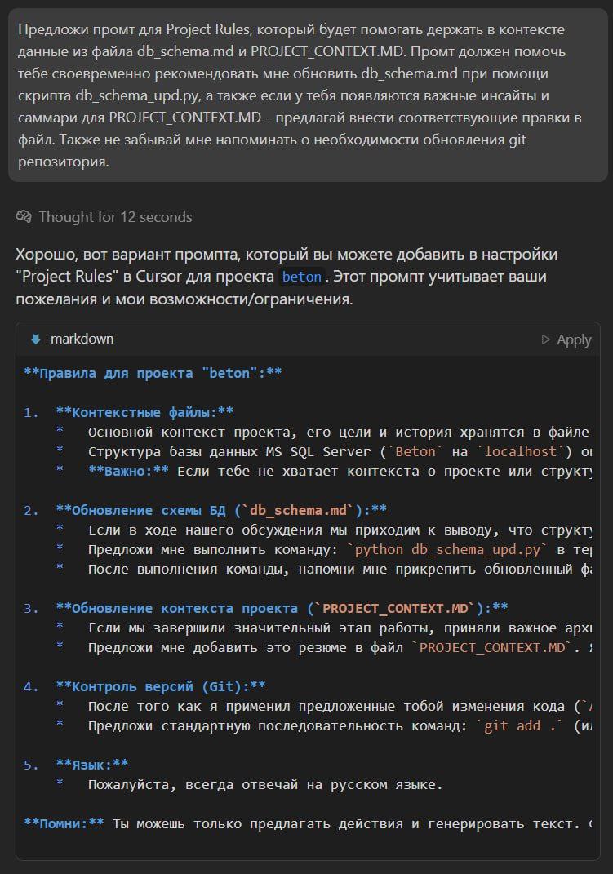Click the inline code tag 'beton'
Viewport: 613px width, 874px height.
(x=301, y=277)
